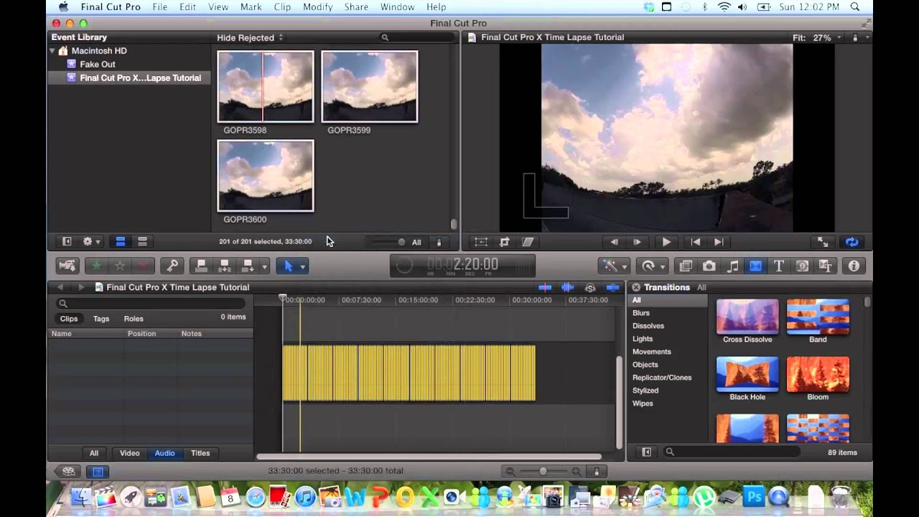Open the Inspector info button
Viewport: 919px width, 517px height.
coord(854,266)
